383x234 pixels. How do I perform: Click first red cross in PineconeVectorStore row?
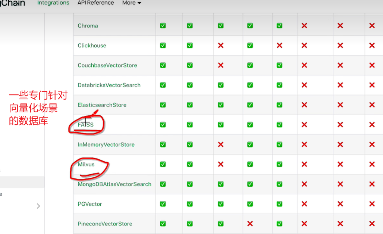click(x=250, y=224)
